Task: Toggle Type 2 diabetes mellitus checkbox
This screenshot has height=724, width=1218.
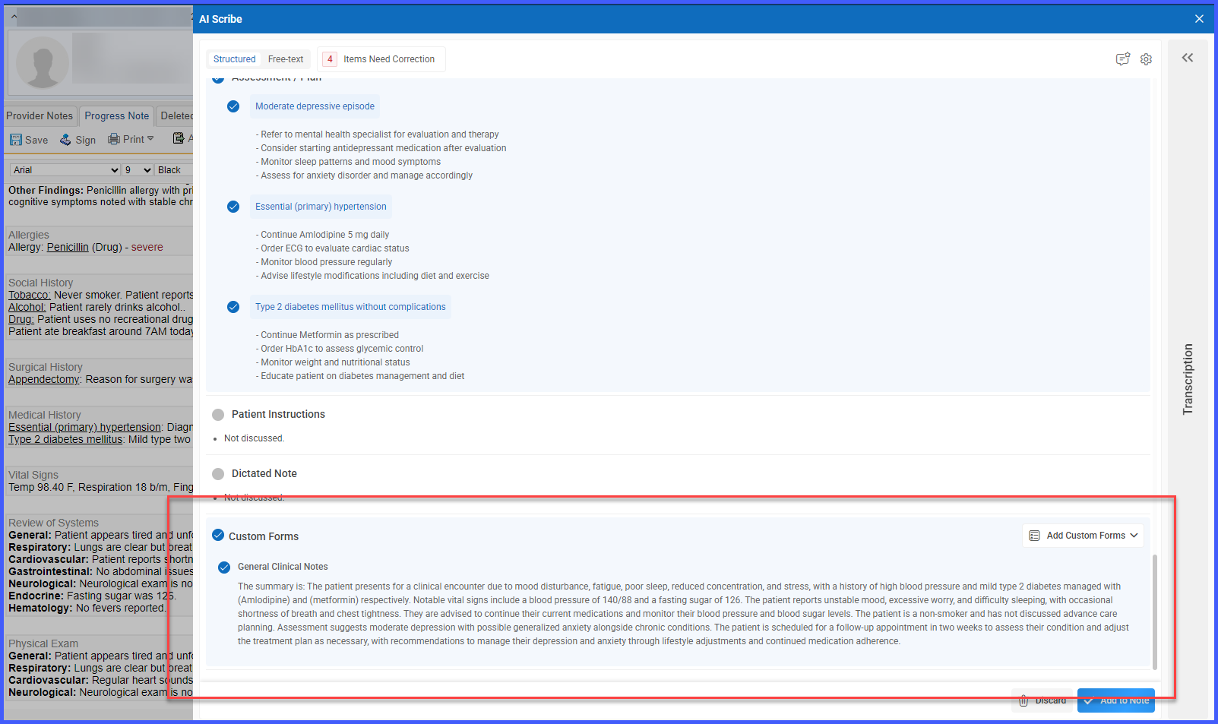Action: pos(233,307)
